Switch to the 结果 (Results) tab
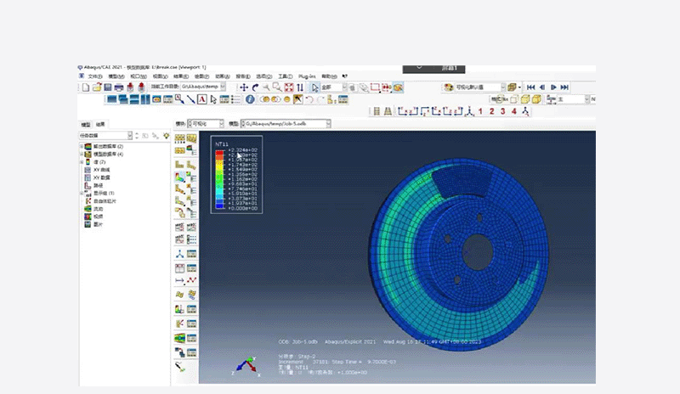Screen dimensions: 680x394 click(99, 124)
